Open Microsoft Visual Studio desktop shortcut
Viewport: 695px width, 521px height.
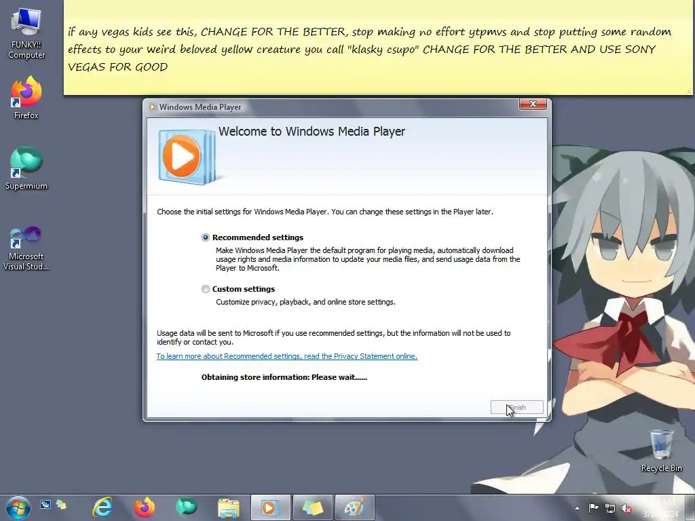[26, 248]
